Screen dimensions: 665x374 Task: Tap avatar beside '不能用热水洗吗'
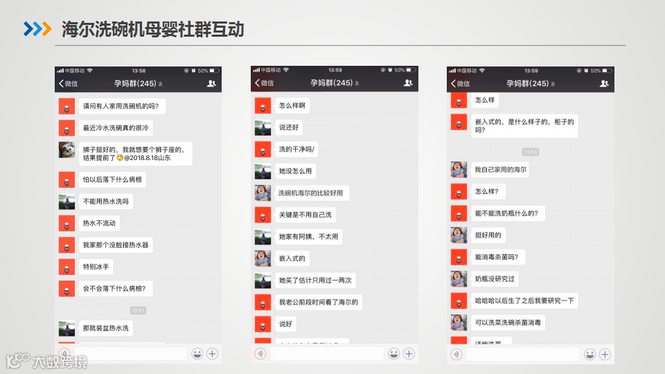click(x=66, y=202)
